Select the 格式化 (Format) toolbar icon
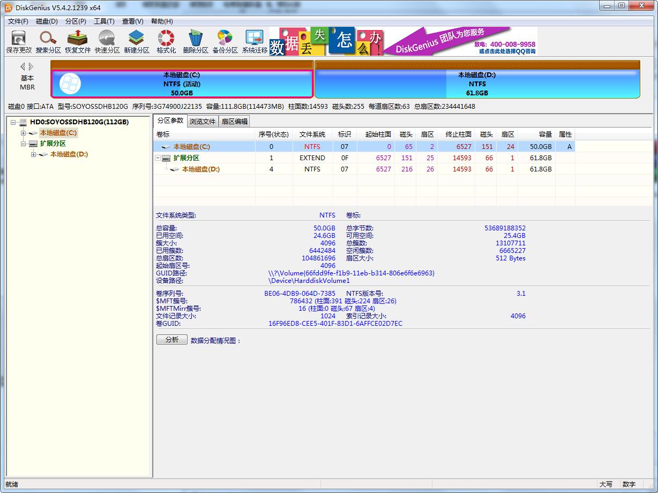The height and width of the screenshot is (493, 658). pyautogui.click(x=166, y=41)
